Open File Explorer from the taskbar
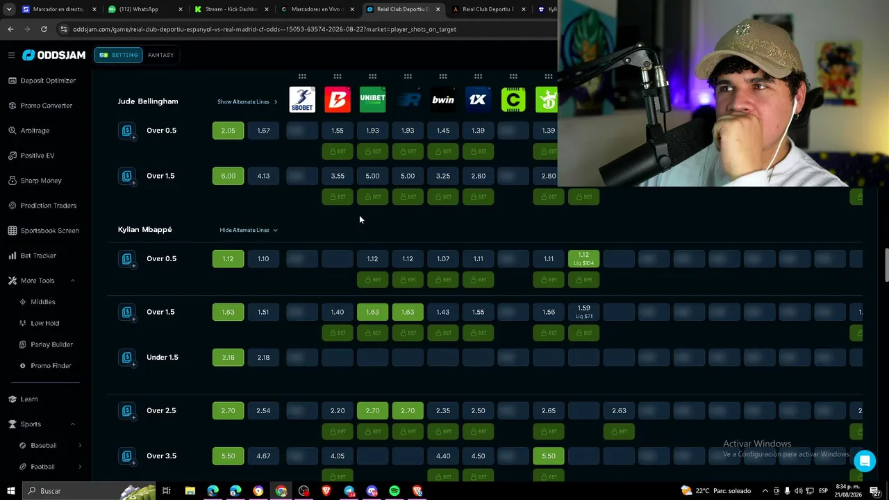Viewport: 889px width, 500px height. 190,491
